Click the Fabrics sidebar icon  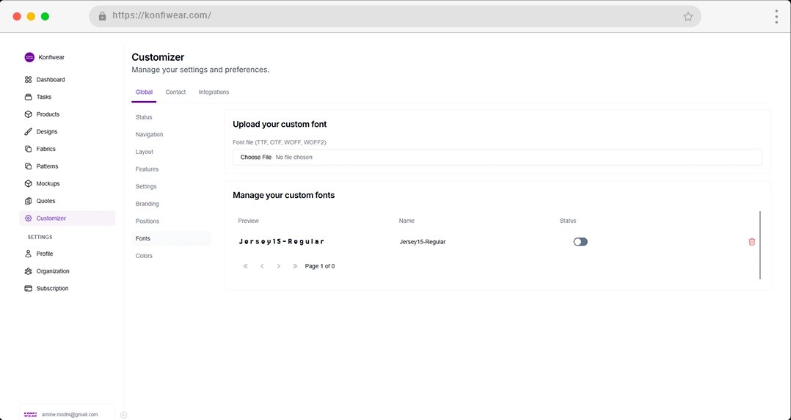pos(28,149)
